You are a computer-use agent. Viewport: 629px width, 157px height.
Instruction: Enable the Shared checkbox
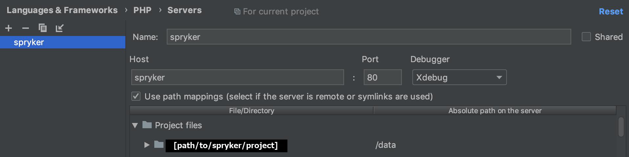point(586,37)
